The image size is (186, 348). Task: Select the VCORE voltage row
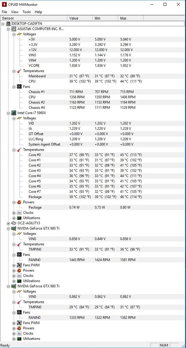pyautogui.click(x=92, y=66)
